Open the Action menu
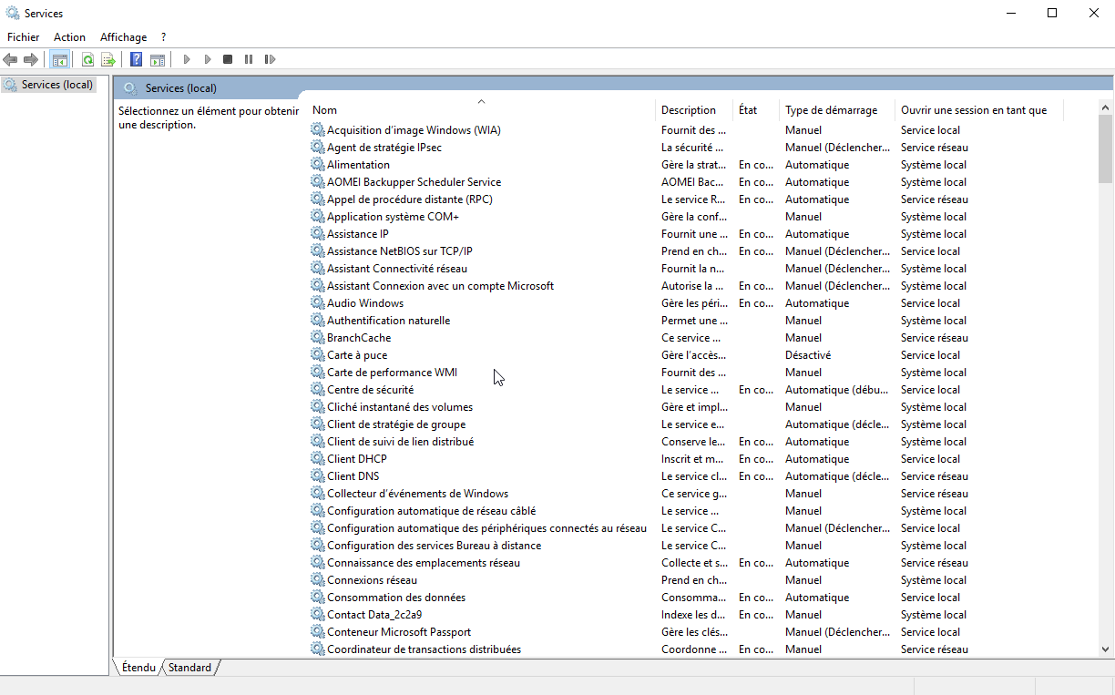Screen dimensions: 1115x695 click(69, 37)
